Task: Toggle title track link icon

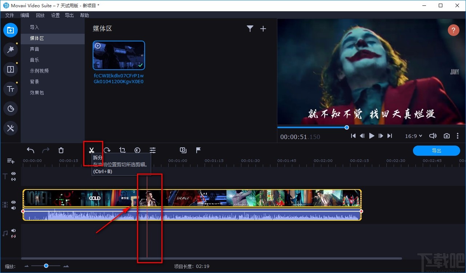Action: click(x=13, y=179)
